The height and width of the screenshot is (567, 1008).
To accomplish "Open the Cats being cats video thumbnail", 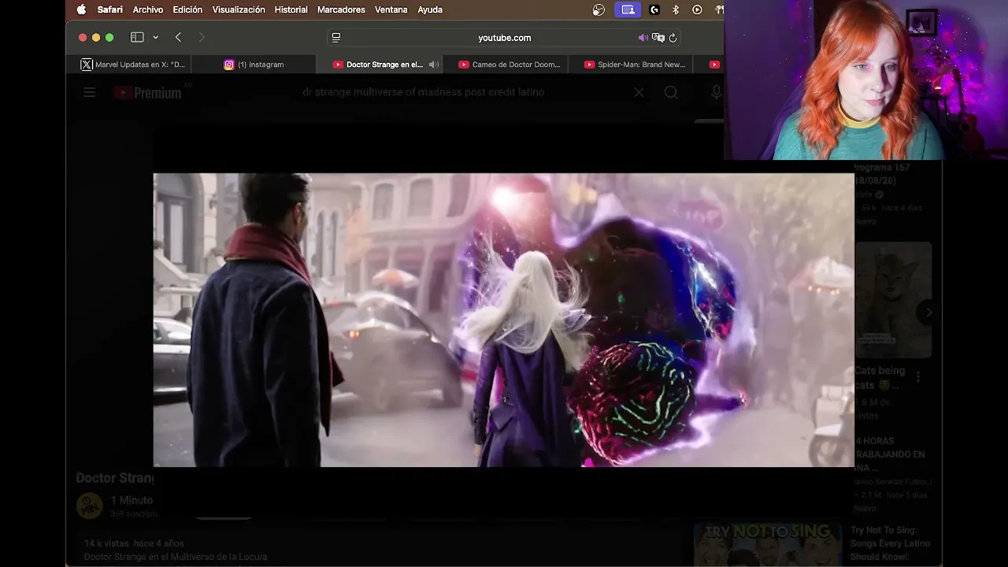I will click(893, 300).
